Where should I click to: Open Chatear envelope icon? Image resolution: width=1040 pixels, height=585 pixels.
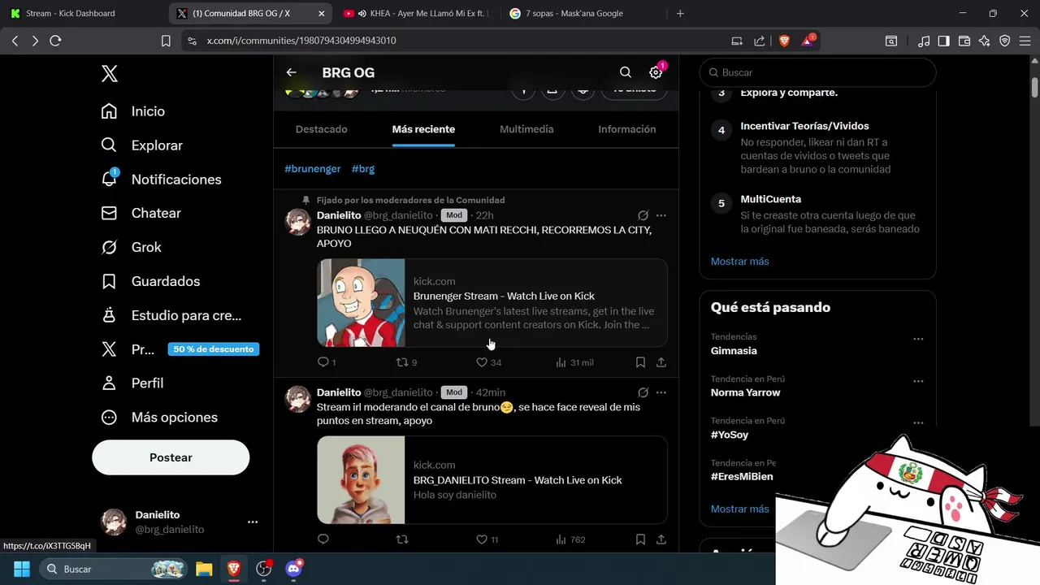(x=109, y=213)
